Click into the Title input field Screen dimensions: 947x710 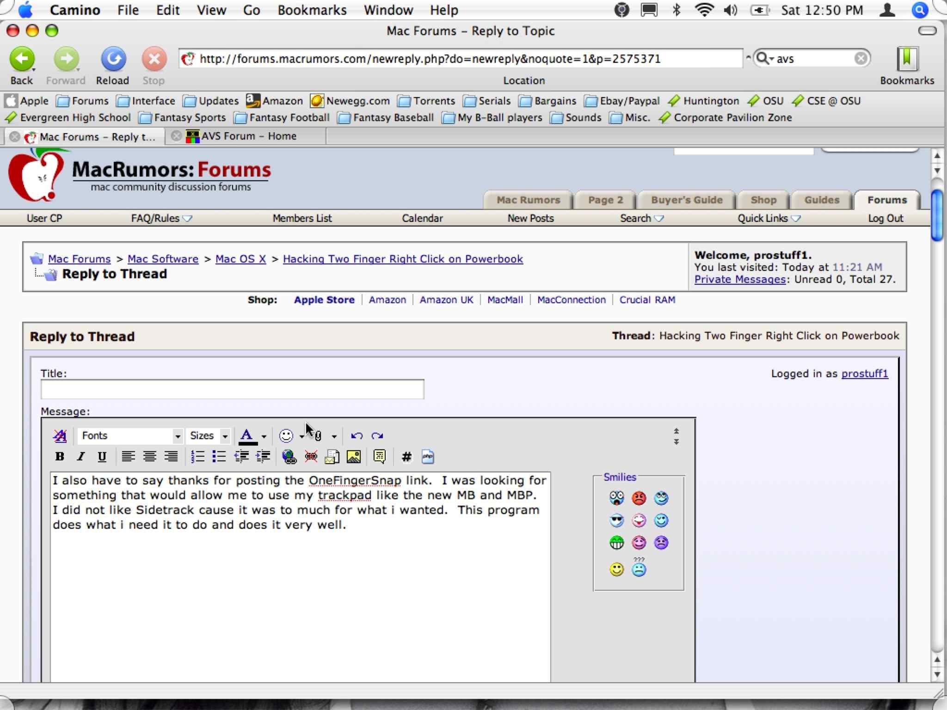tap(232, 389)
